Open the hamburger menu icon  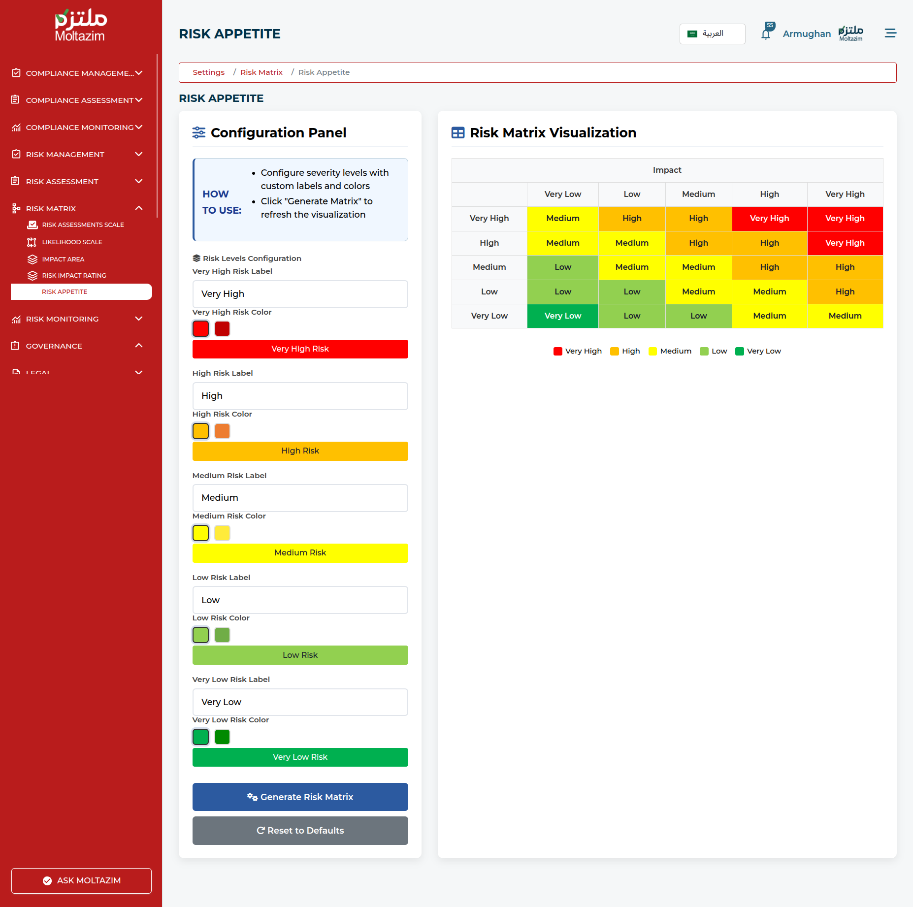click(890, 33)
